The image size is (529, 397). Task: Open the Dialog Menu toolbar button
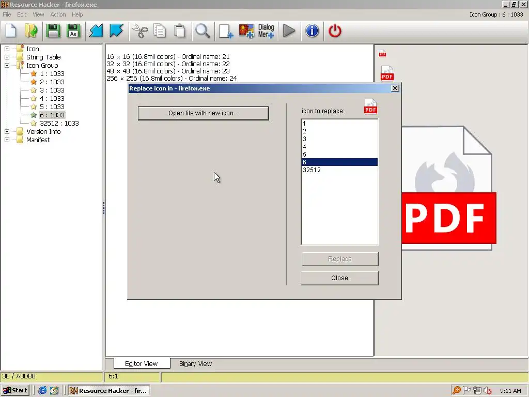pos(266,31)
